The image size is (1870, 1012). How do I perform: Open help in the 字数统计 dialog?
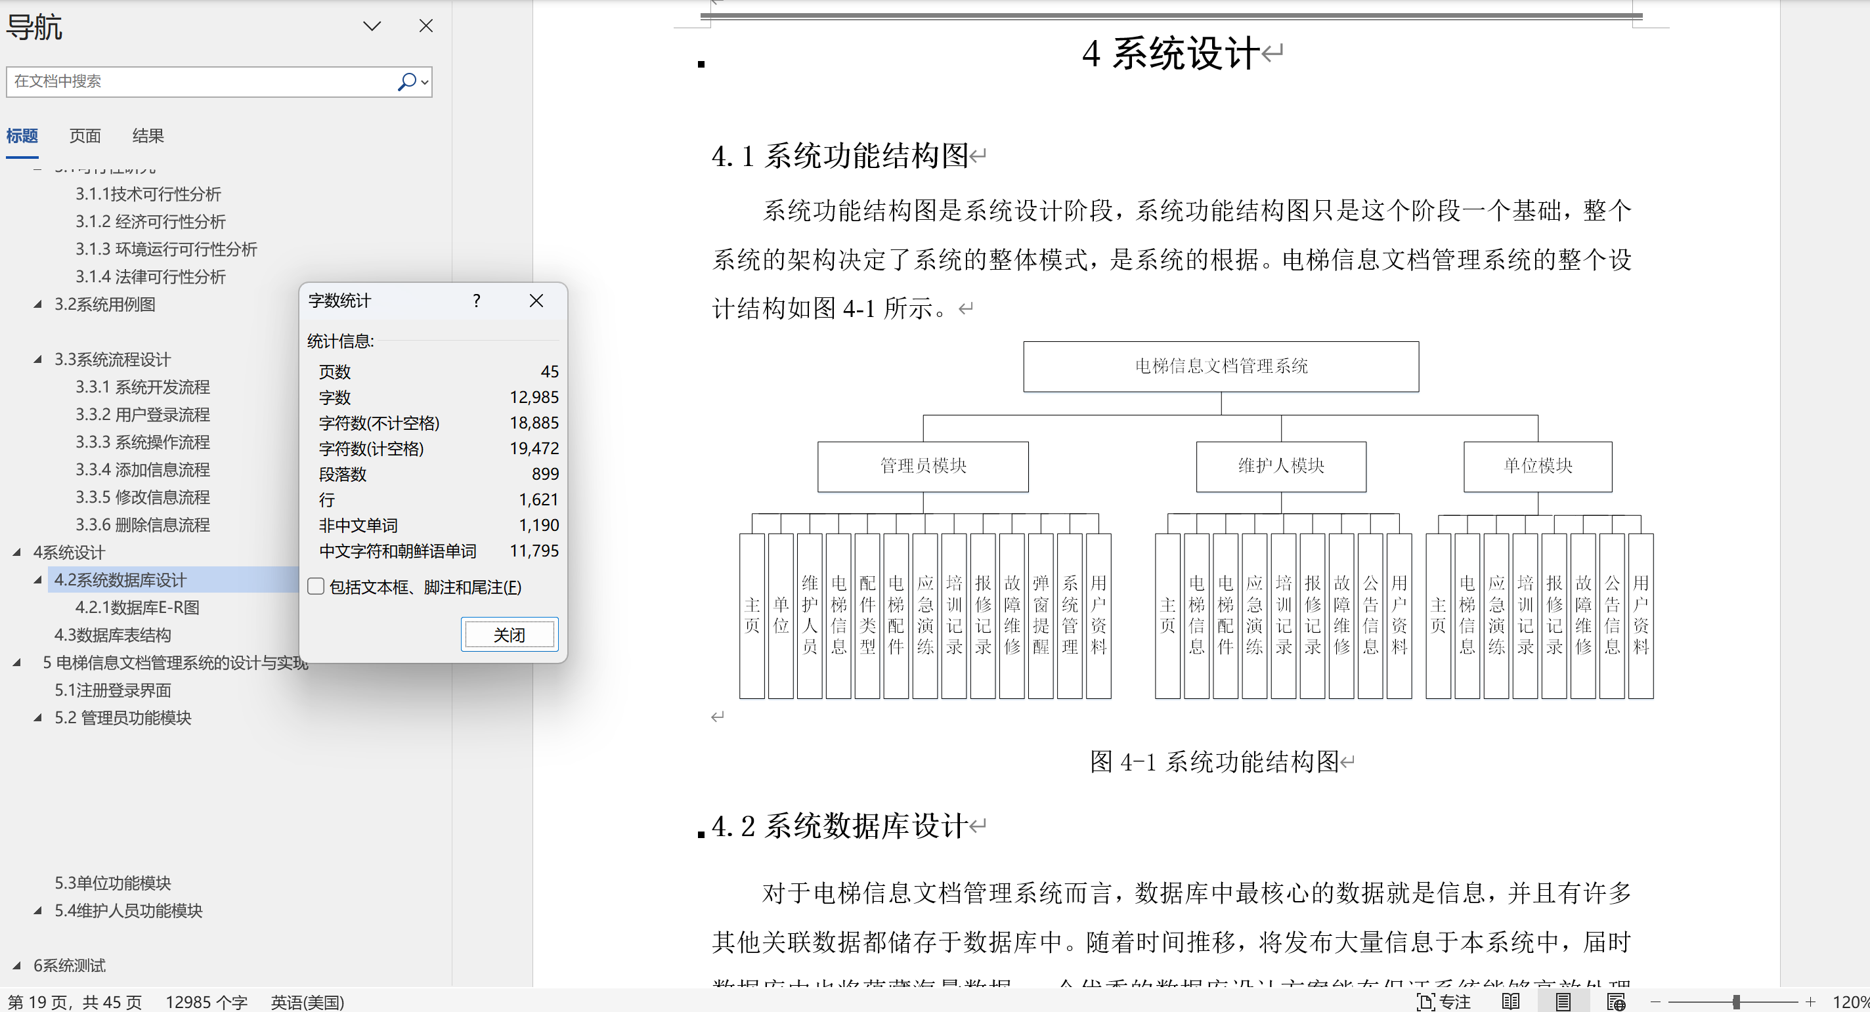click(x=476, y=301)
